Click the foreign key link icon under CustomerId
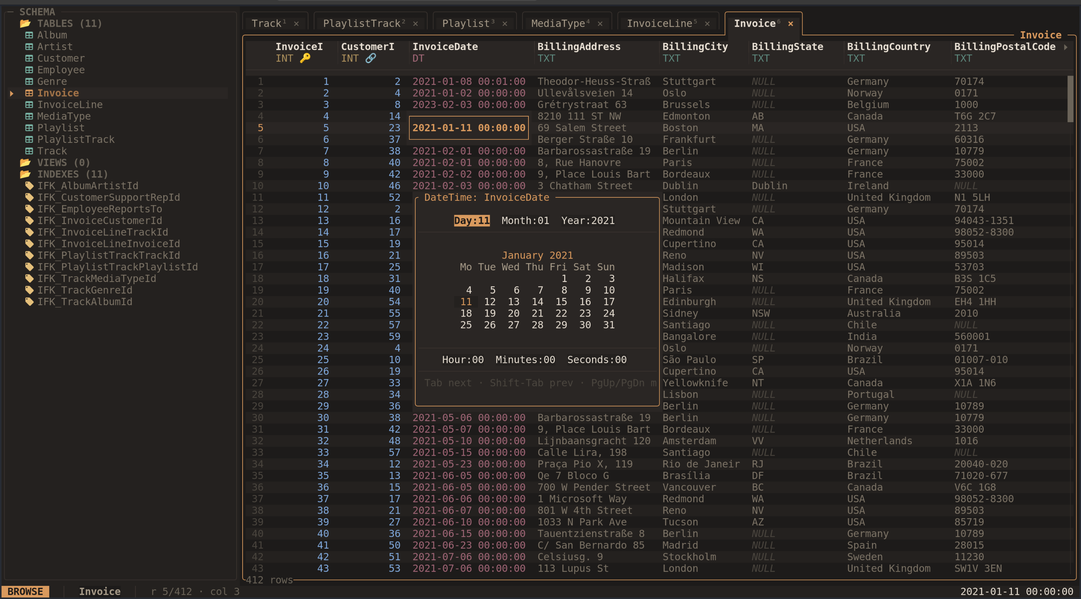The image size is (1081, 599). pos(370,58)
